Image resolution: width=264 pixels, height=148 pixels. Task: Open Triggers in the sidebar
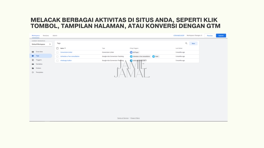pyautogui.click(x=39, y=60)
